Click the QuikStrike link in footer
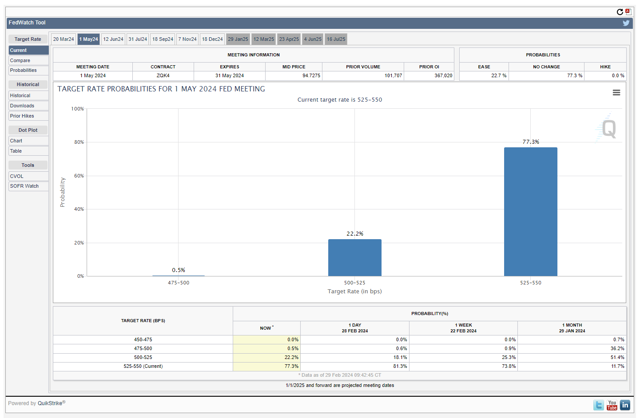Screen dimensions: 640x418 tap(50, 403)
